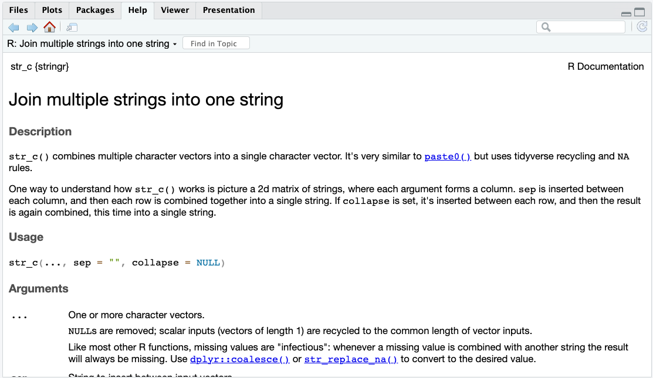The width and height of the screenshot is (653, 378).
Task: Go forward to next help topic
Action: point(32,28)
